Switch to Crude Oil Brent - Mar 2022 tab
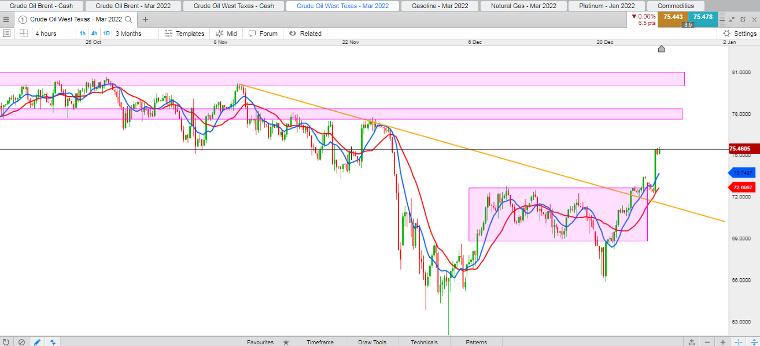Image resolution: width=760 pixels, height=346 pixels. pos(132,6)
